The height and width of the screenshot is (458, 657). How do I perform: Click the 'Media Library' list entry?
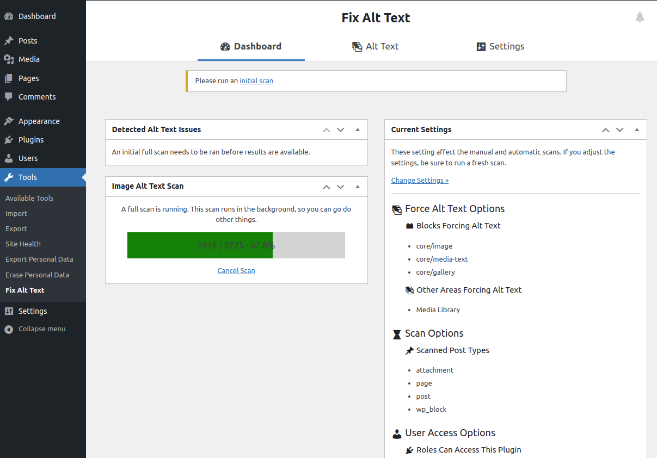point(438,310)
